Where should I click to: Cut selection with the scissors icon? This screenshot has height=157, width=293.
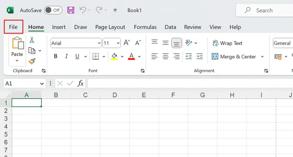click(32, 40)
